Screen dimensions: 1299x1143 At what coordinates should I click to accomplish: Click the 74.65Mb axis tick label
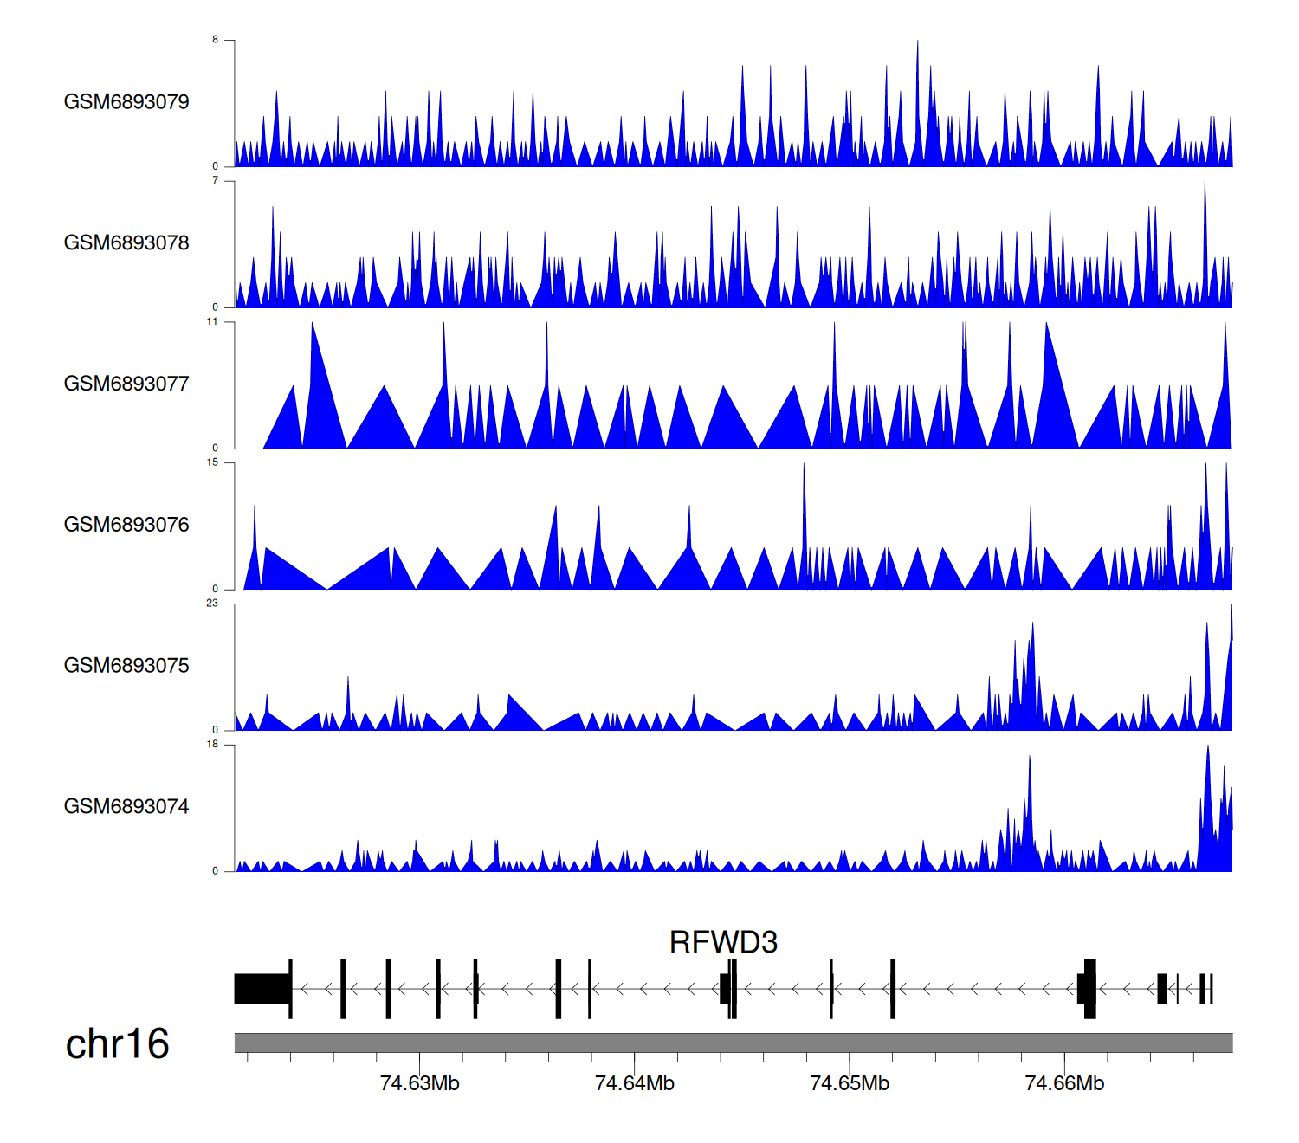[x=849, y=1083]
